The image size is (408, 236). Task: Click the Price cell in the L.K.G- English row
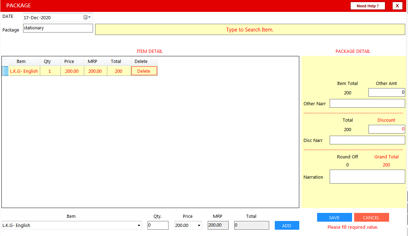point(72,71)
